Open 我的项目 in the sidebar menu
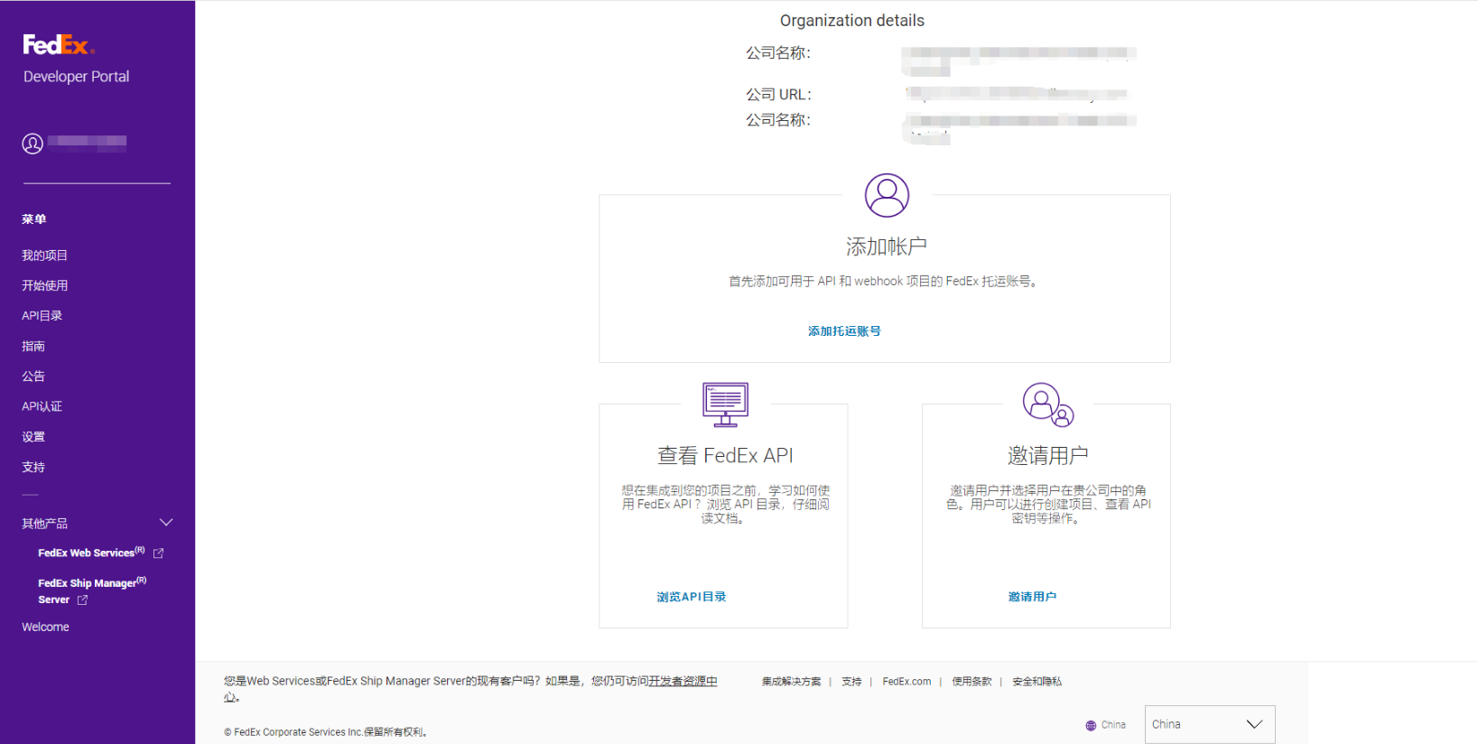 45,256
